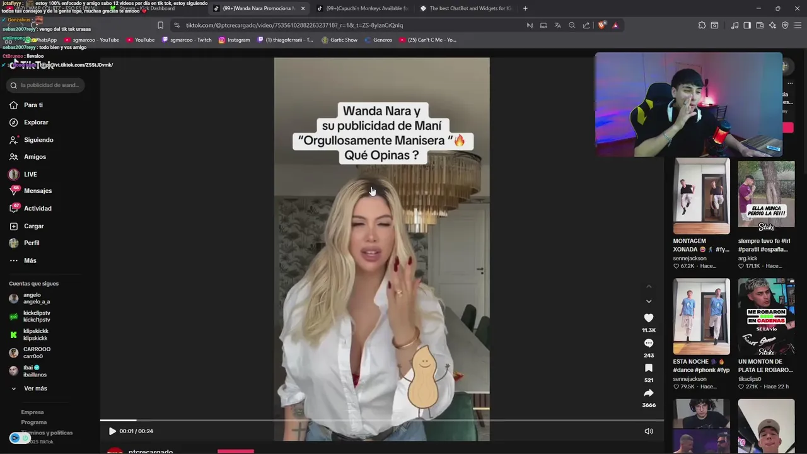The width and height of the screenshot is (807, 454).
Task: Go to the previous video arrow
Action: (x=649, y=286)
